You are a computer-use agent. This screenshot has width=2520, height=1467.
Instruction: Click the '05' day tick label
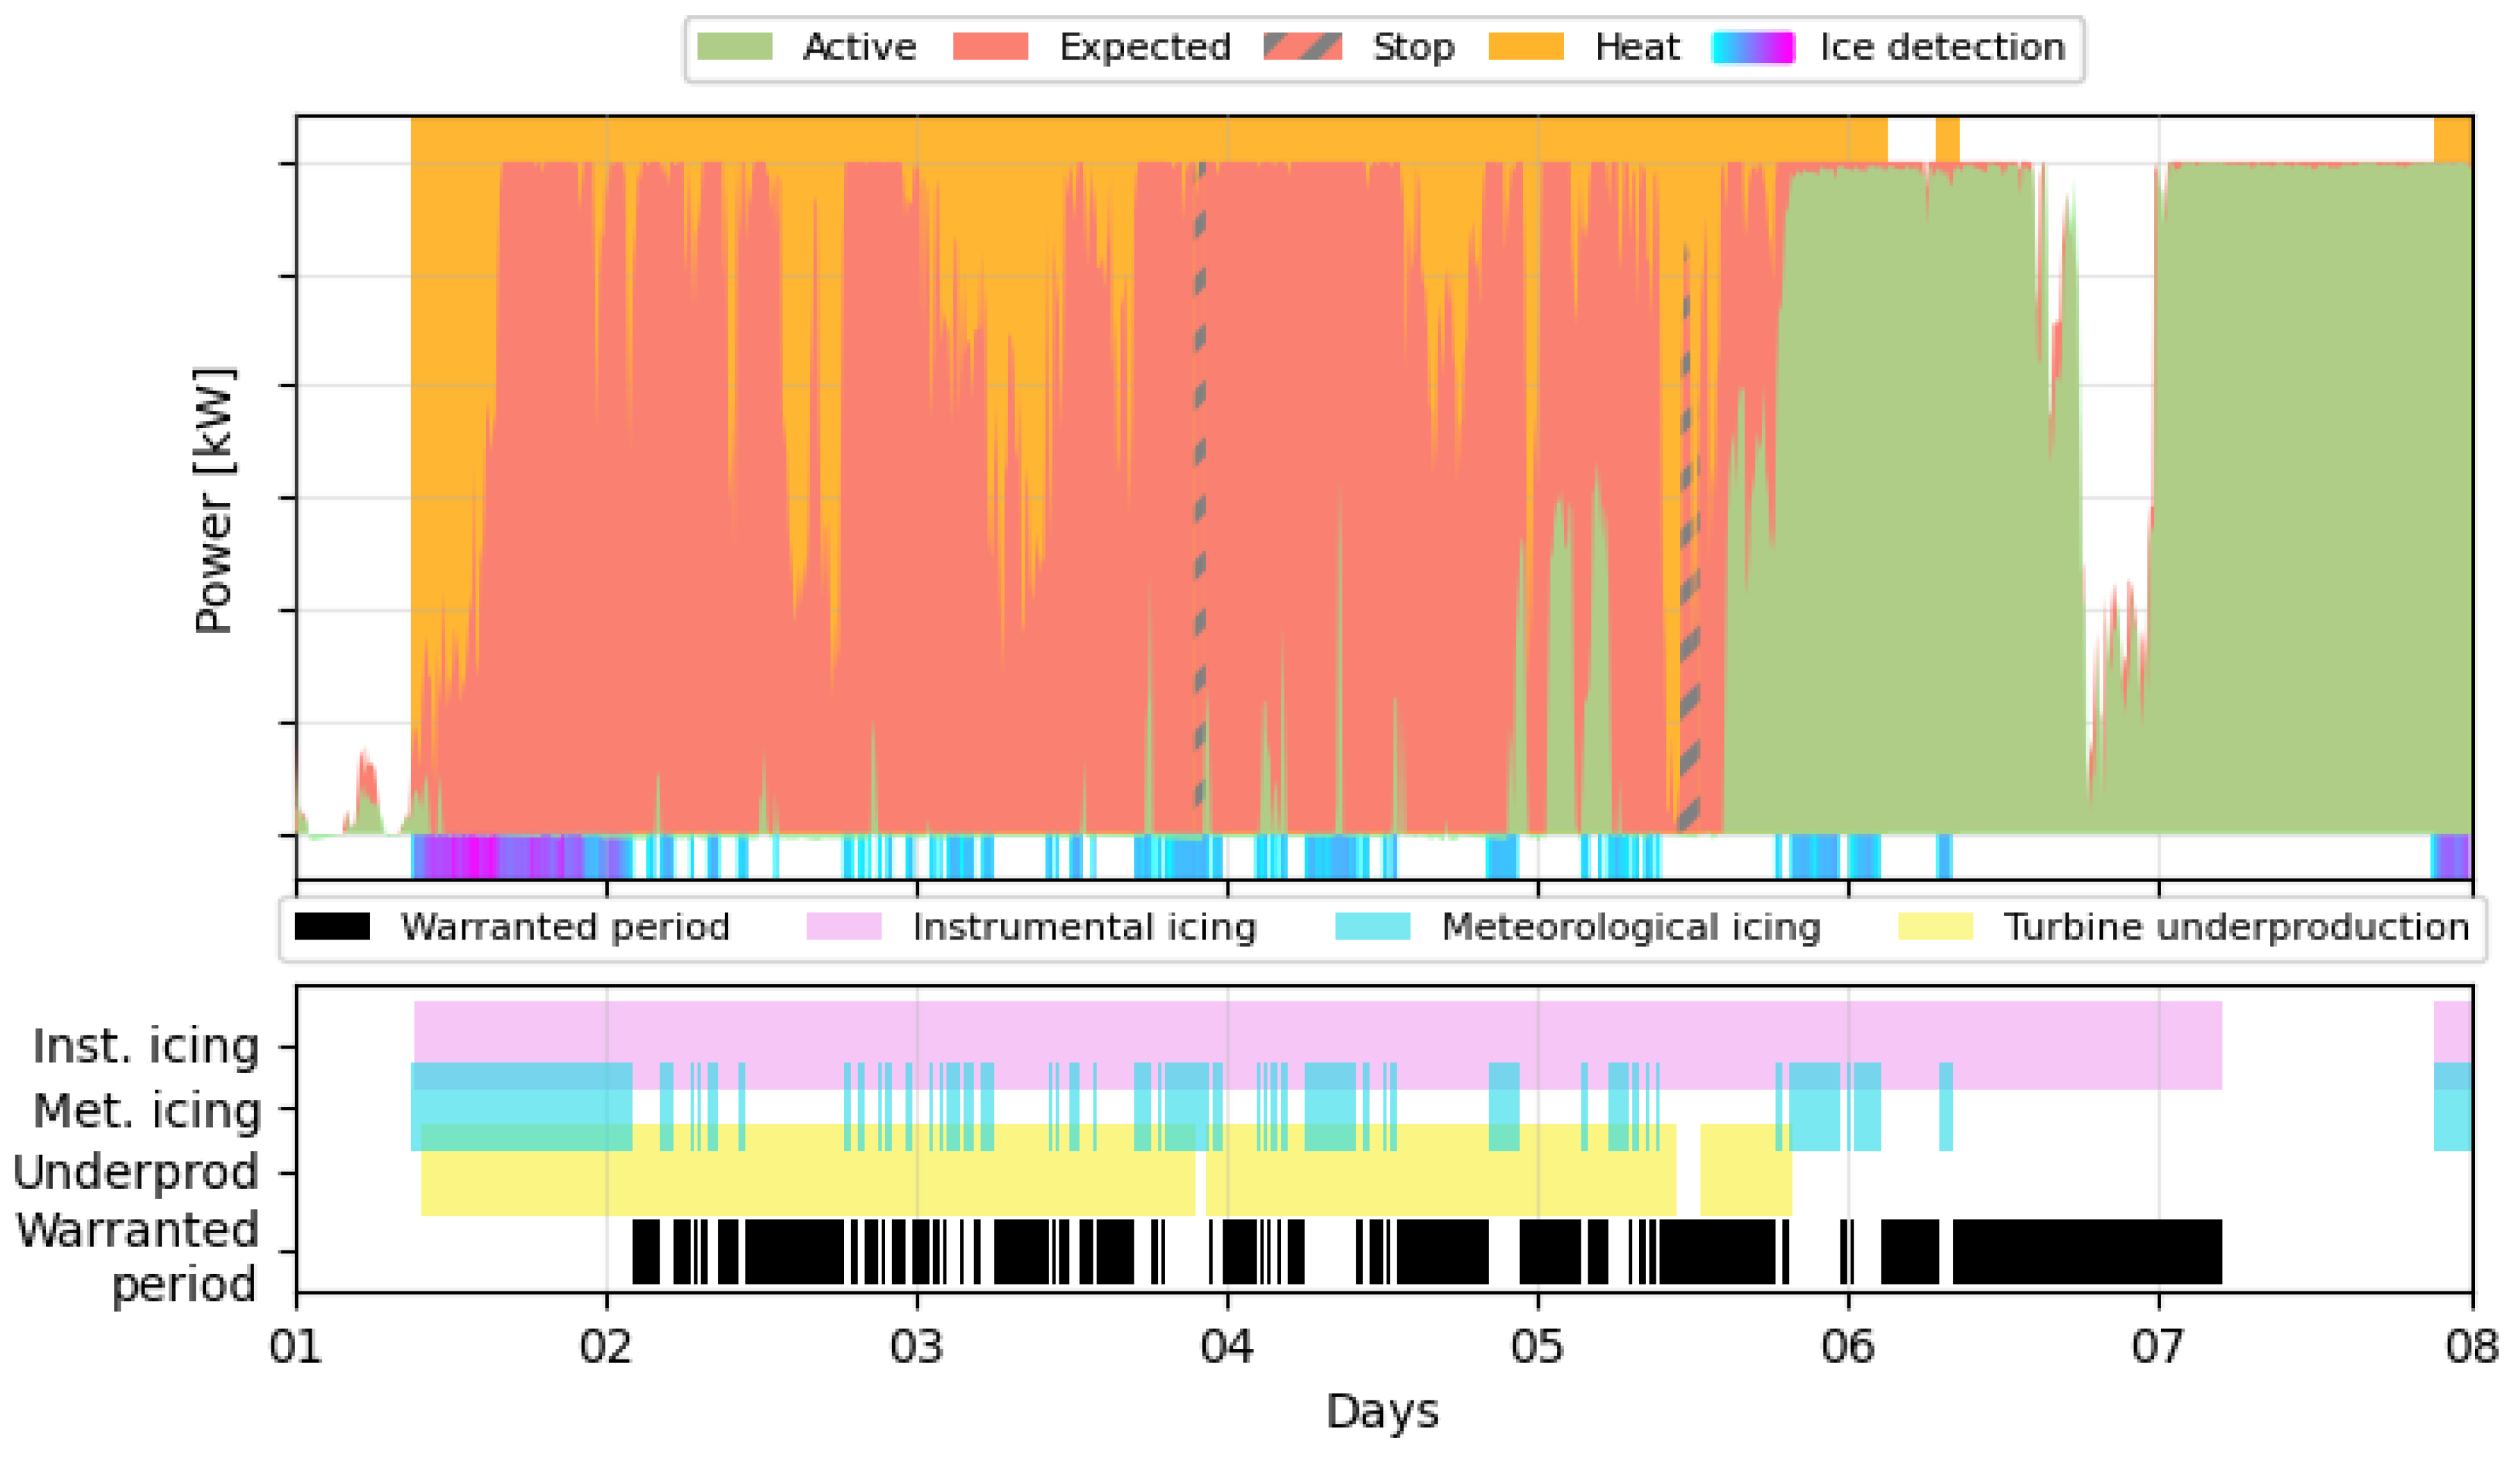click(1537, 1347)
